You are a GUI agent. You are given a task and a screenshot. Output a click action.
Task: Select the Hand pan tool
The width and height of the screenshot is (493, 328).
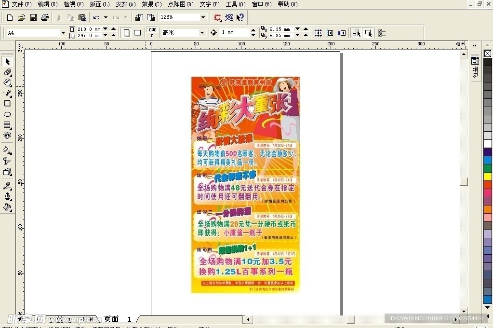[x=7, y=83]
